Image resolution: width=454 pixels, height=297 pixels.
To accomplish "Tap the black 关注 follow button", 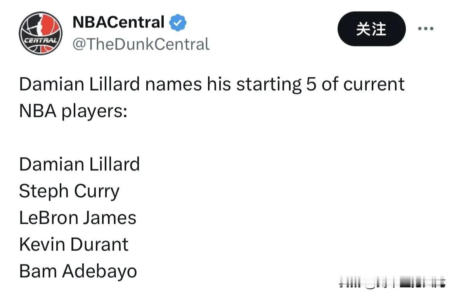I will [x=371, y=29].
